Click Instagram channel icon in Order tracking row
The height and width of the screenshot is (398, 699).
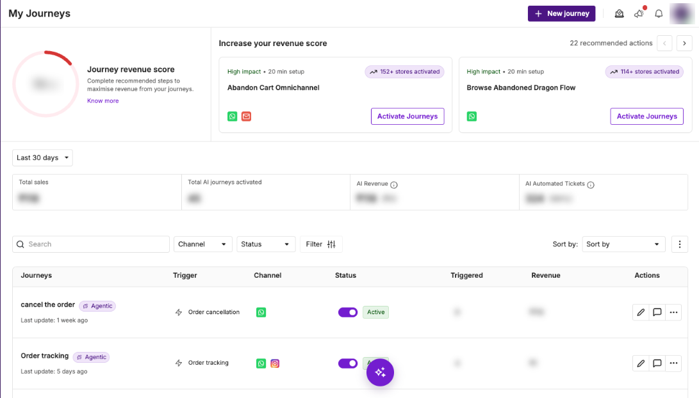pyautogui.click(x=275, y=363)
